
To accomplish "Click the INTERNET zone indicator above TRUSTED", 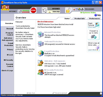I will [54, 9].
